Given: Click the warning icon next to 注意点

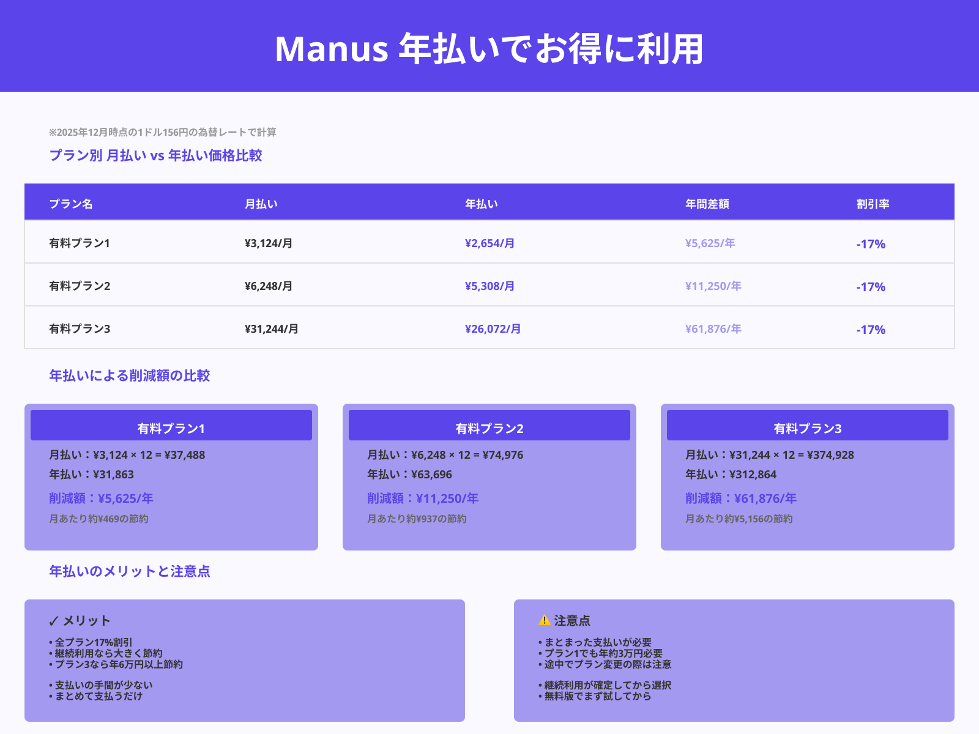Looking at the screenshot, I should pyautogui.click(x=542, y=620).
